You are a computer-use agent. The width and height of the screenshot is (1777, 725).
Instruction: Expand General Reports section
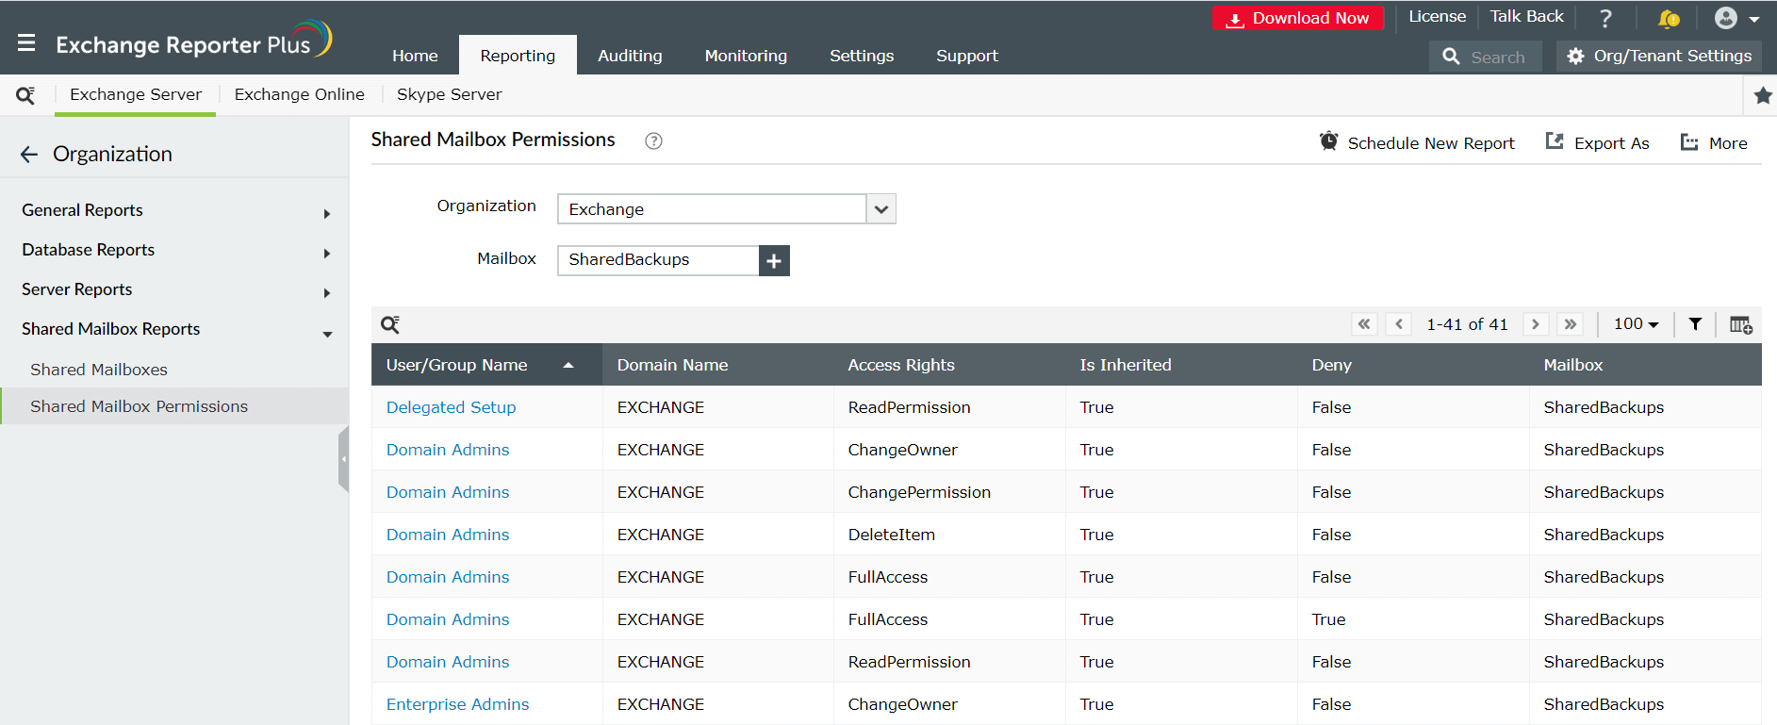326,214
